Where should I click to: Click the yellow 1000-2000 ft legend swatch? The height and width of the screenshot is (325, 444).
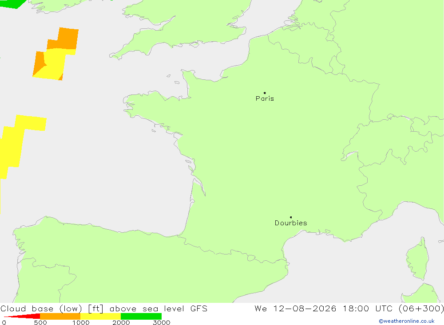[x=100, y=316]
